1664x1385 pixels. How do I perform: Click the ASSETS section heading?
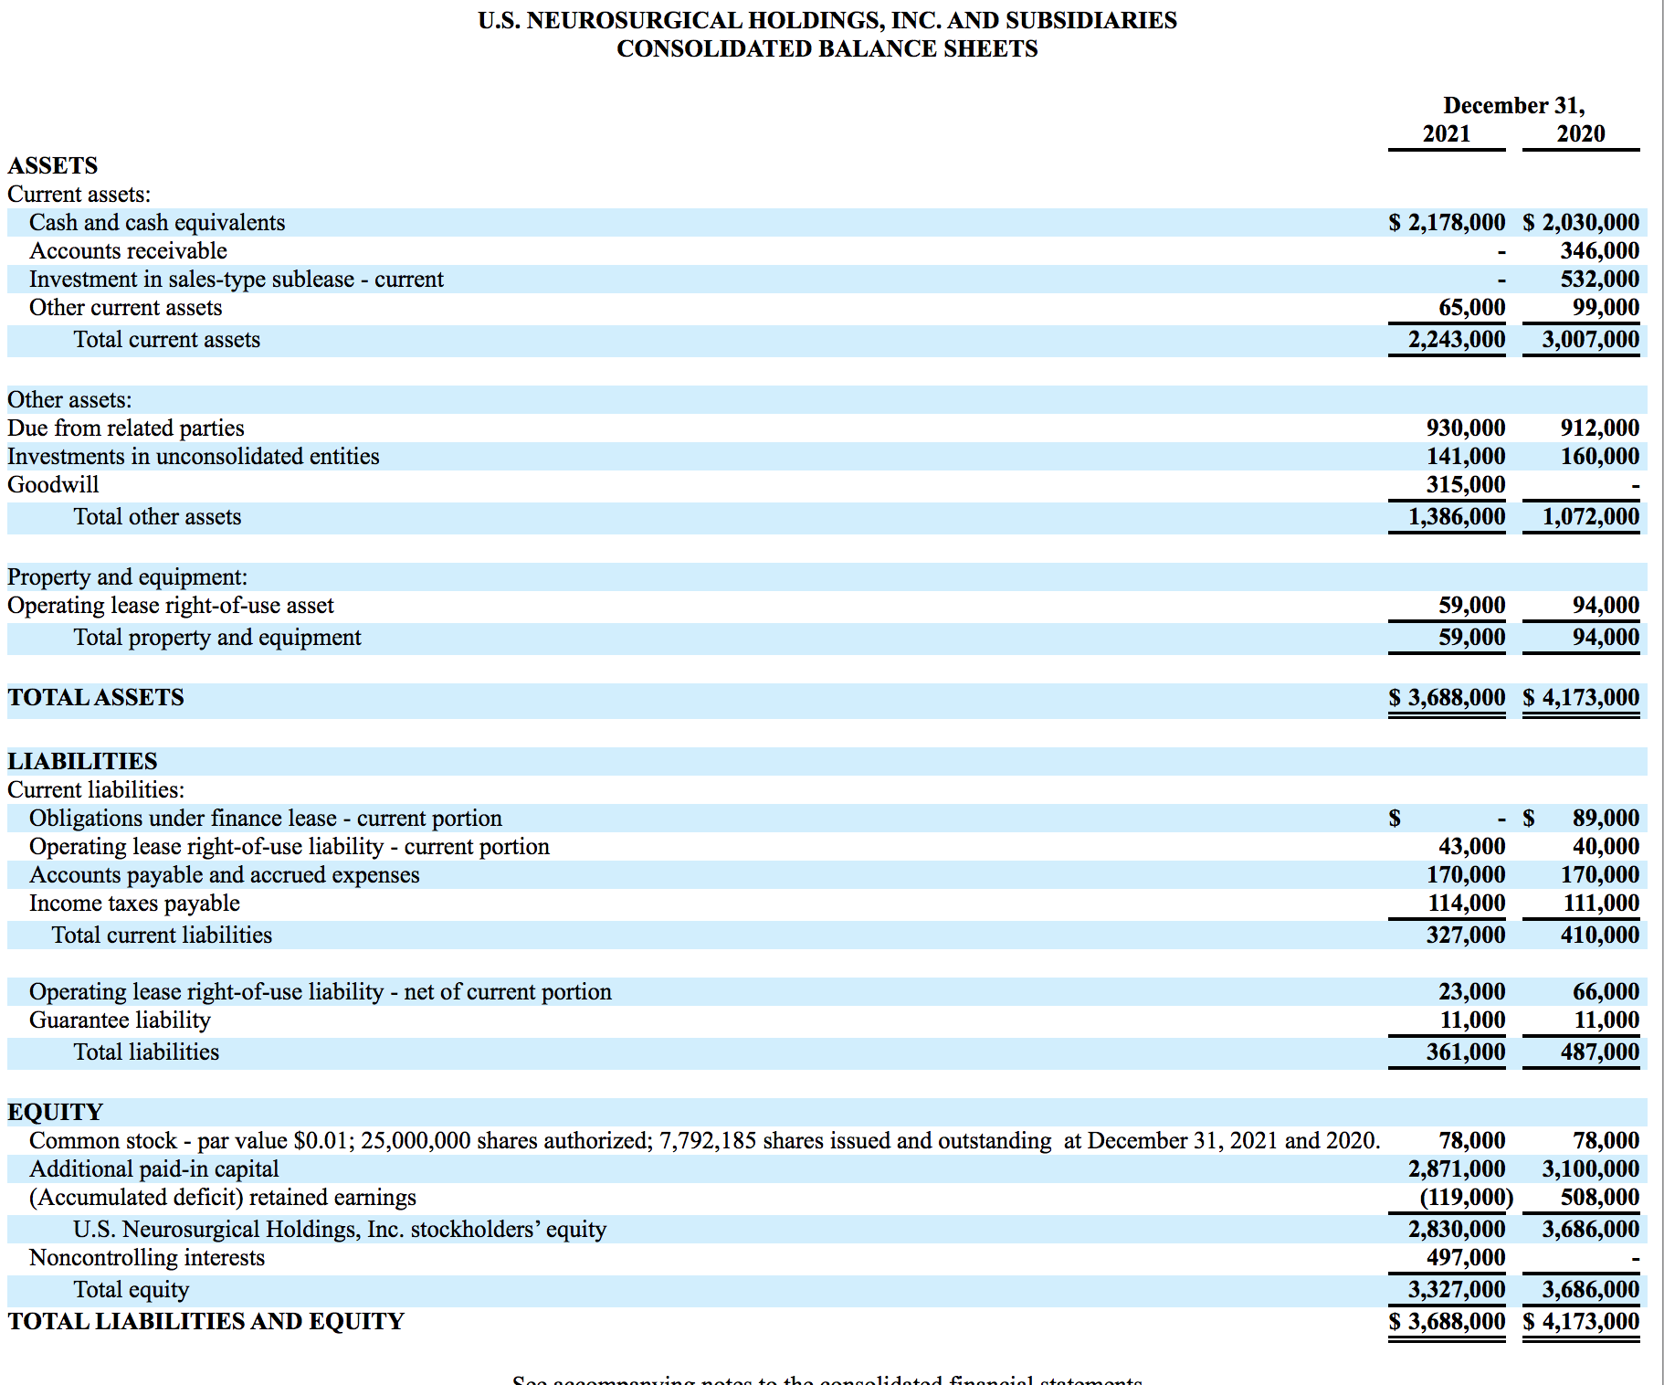coord(52,165)
